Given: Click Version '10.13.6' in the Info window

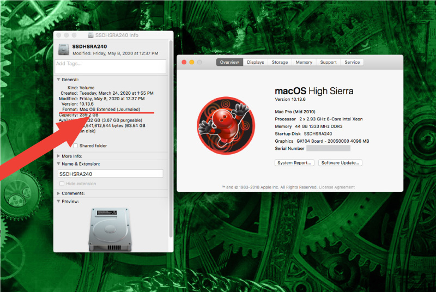Looking at the screenshot, I should 87,104.
